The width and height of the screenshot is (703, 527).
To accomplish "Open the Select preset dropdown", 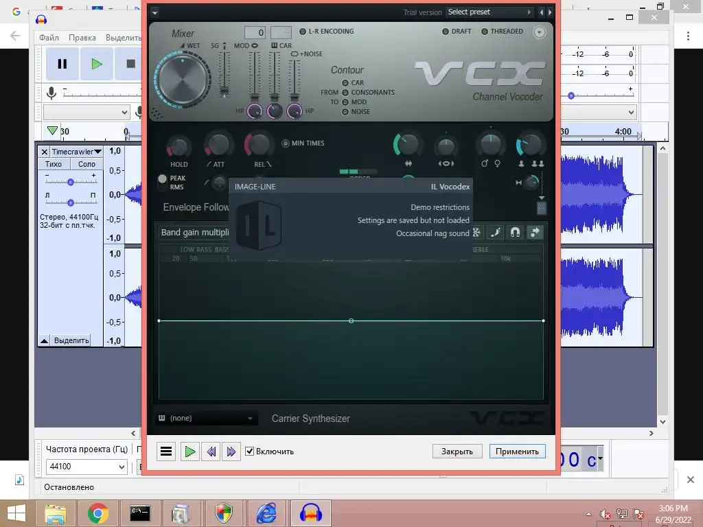I will coord(489,12).
